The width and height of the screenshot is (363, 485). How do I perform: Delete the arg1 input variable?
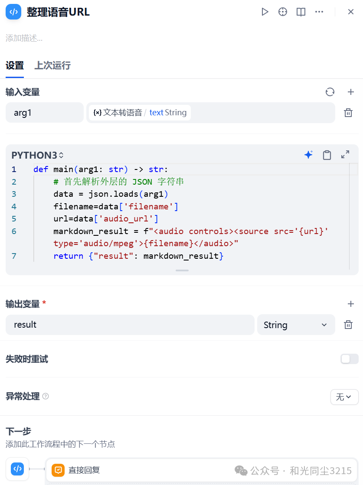[348, 113]
